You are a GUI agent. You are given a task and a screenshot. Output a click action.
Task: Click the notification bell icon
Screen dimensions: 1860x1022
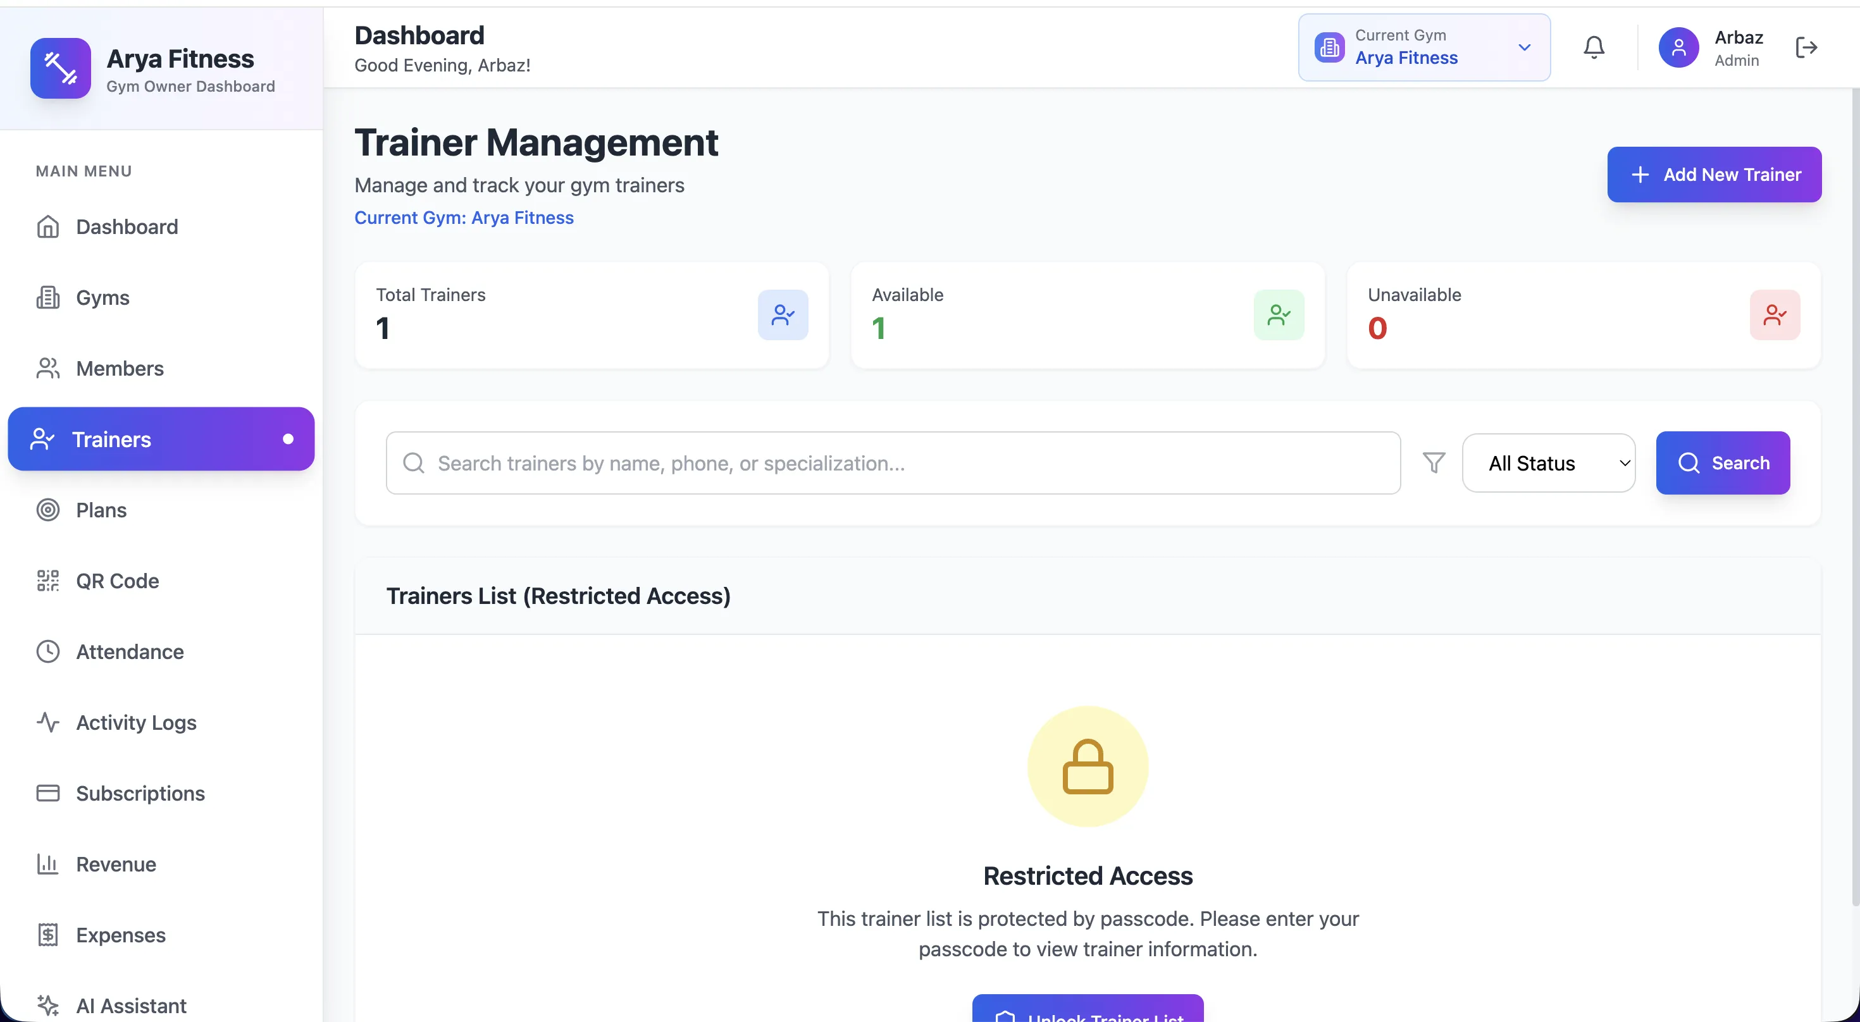[x=1594, y=47]
